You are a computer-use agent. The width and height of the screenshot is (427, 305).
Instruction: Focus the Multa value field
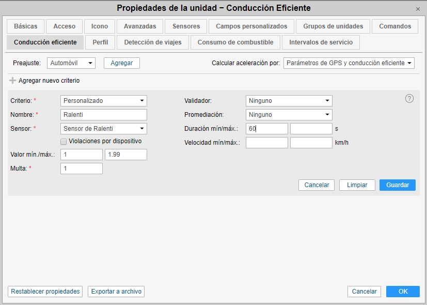[x=81, y=169]
